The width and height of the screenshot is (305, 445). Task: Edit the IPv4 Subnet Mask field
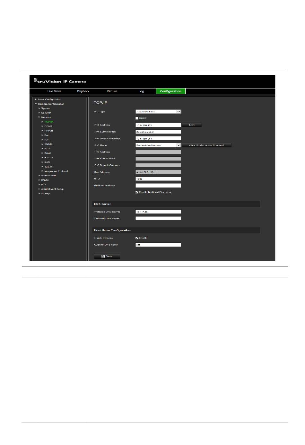158,132
